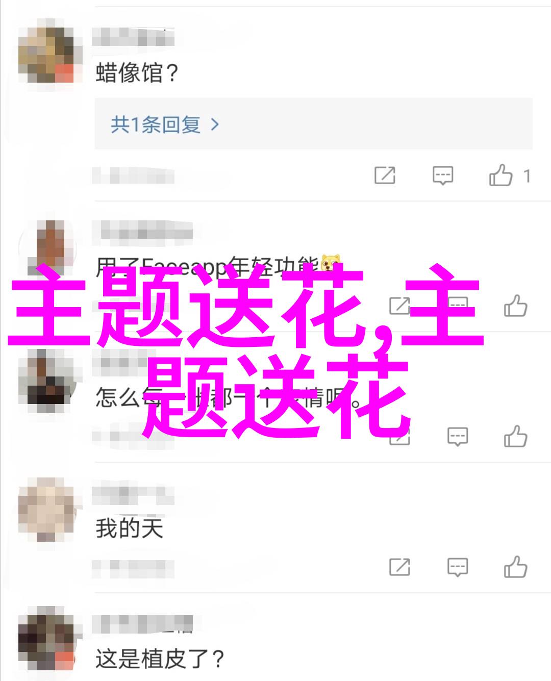
Task: Like the Faceapp comment with thumbs-up
Action: [x=515, y=306]
